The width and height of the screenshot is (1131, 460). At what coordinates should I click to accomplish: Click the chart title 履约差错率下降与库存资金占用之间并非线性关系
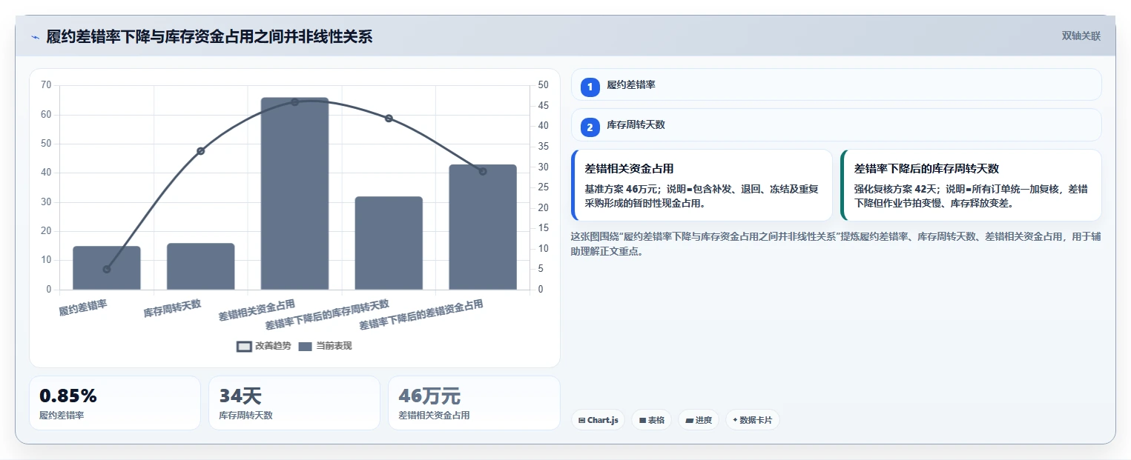coord(209,36)
